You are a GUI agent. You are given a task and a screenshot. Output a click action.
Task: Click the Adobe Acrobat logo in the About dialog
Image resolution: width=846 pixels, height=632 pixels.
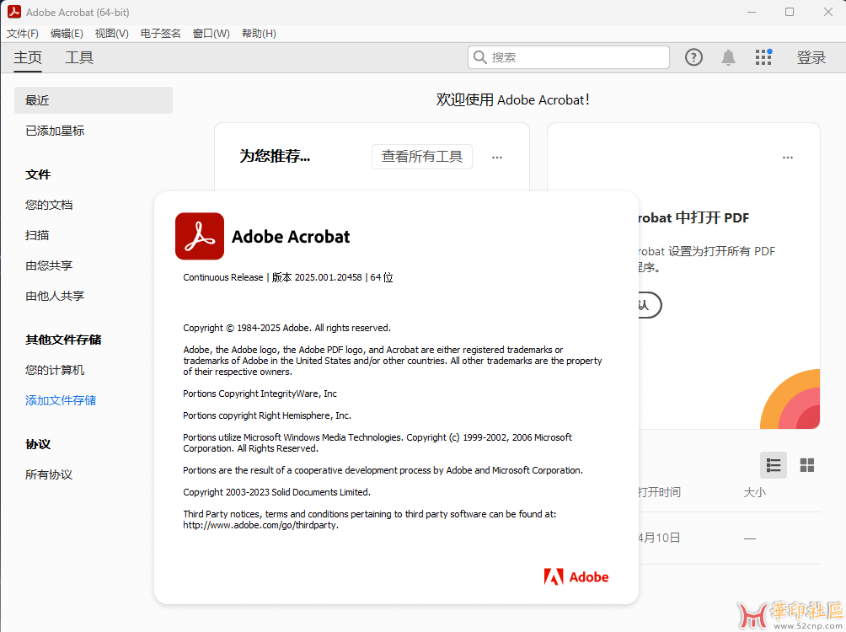[200, 236]
